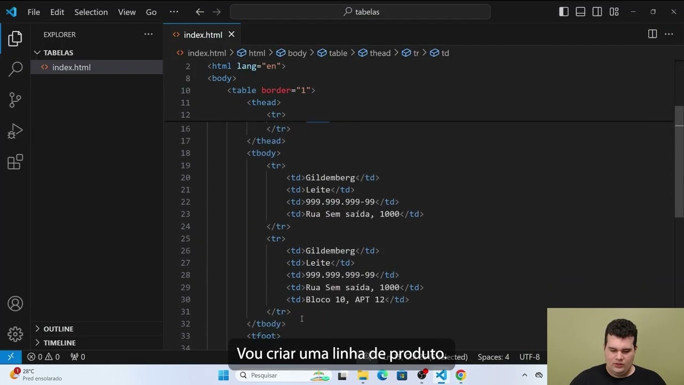Toggle the secondary side bar
684x385 pixels.
tap(597, 12)
